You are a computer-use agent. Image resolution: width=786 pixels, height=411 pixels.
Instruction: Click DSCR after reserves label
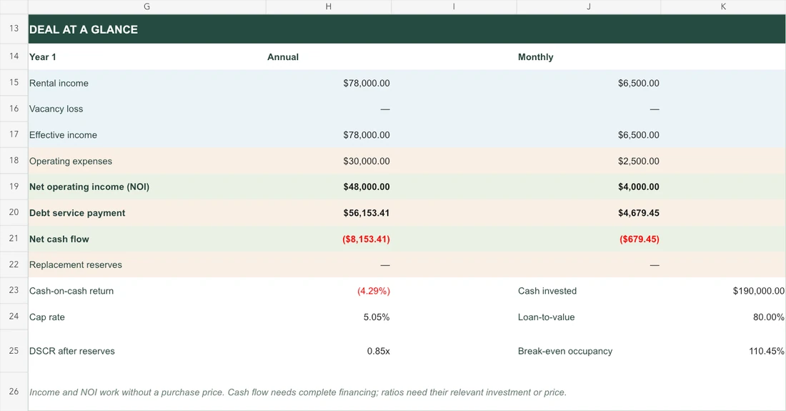pyautogui.click(x=72, y=352)
